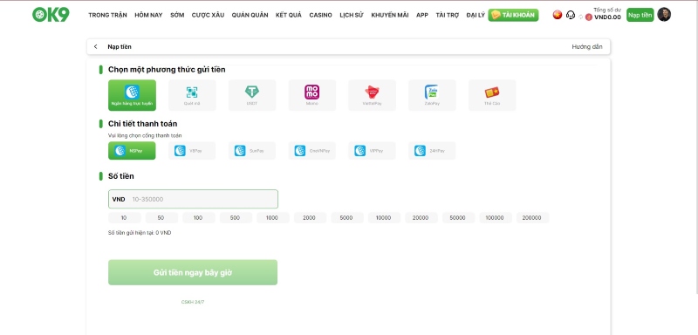Click the green TÀI KHOẢN button
Image resolution: width=698 pixels, height=335 pixels.
(513, 15)
